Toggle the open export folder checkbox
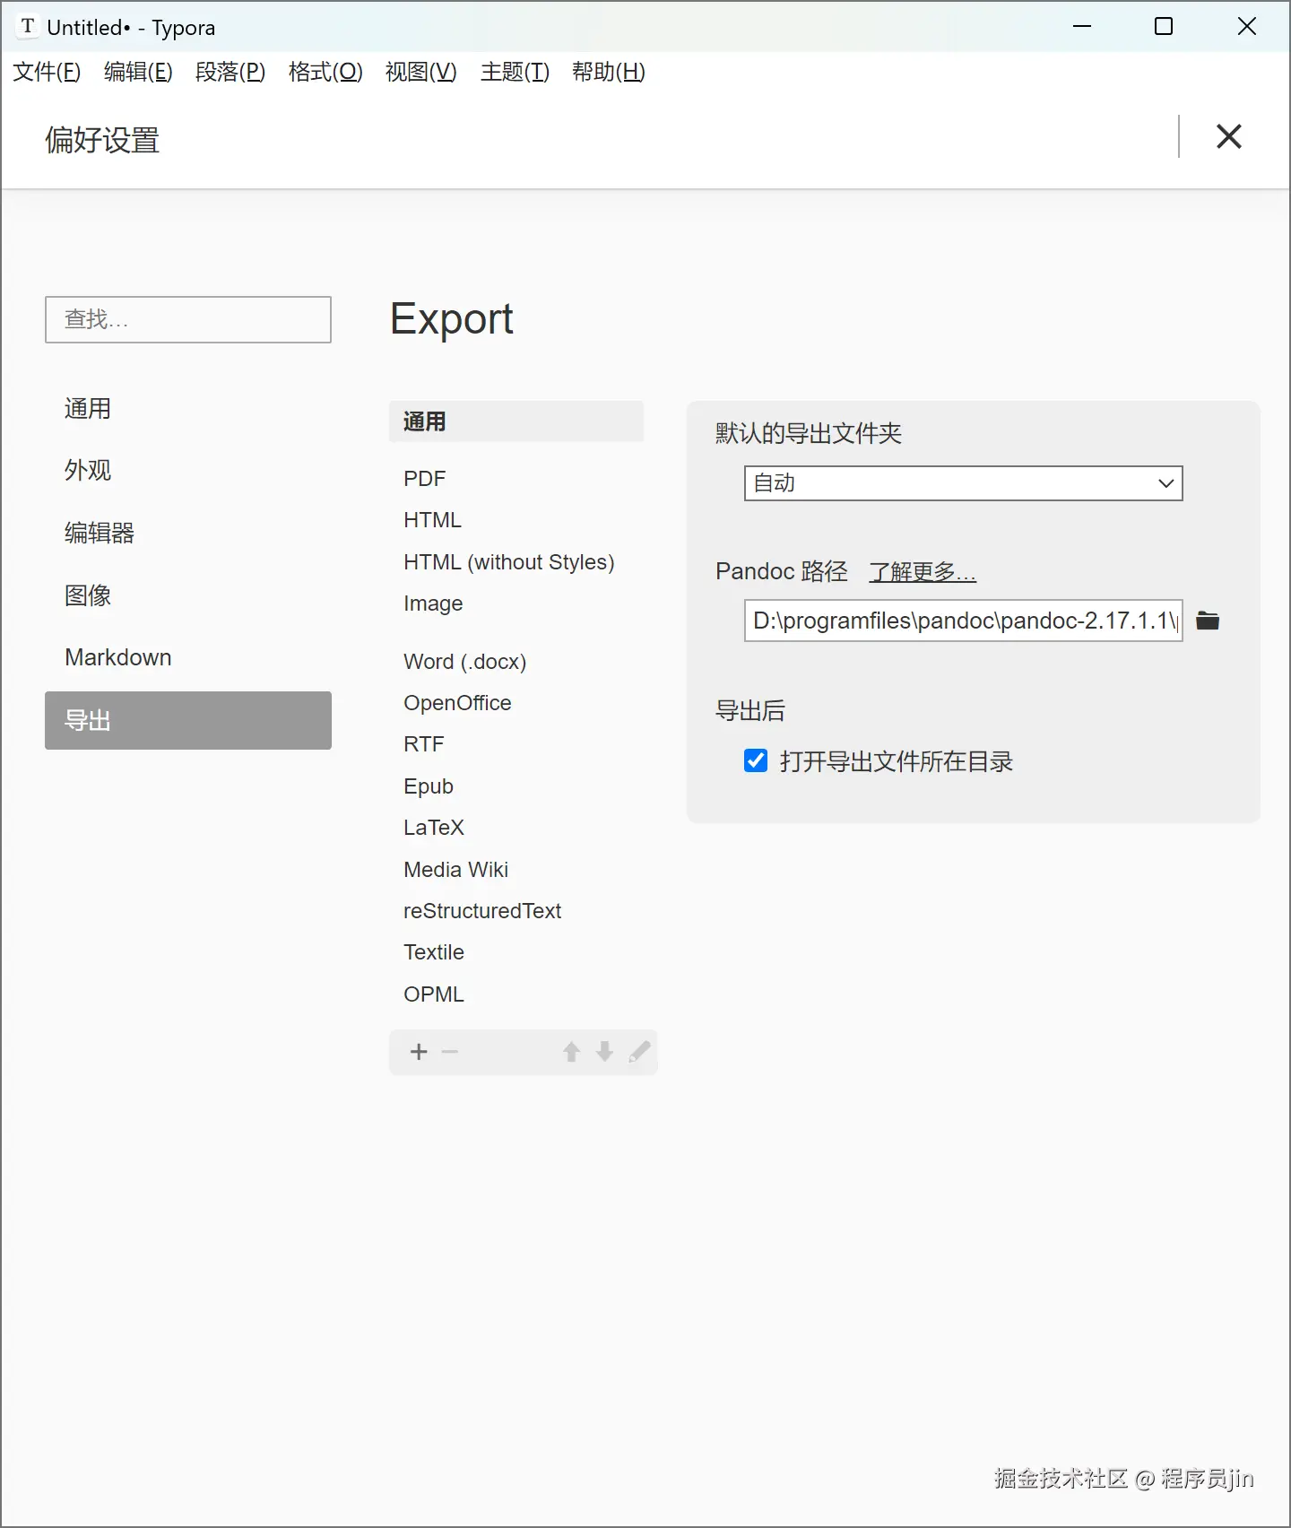This screenshot has height=1528, width=1291. [x=756, y=760]
